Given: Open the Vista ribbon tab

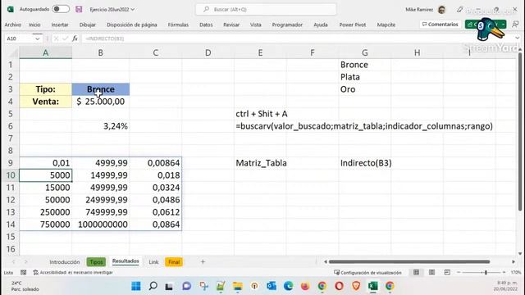Looking at the screenshot, I should coord(255,25).
